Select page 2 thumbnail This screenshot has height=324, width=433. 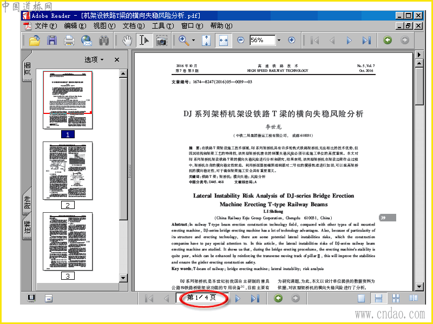(68, 171)
